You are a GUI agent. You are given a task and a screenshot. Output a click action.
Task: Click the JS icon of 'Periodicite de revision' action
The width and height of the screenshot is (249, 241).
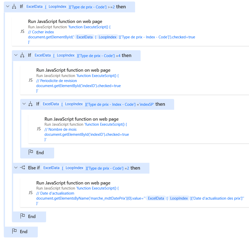(30, 80)
